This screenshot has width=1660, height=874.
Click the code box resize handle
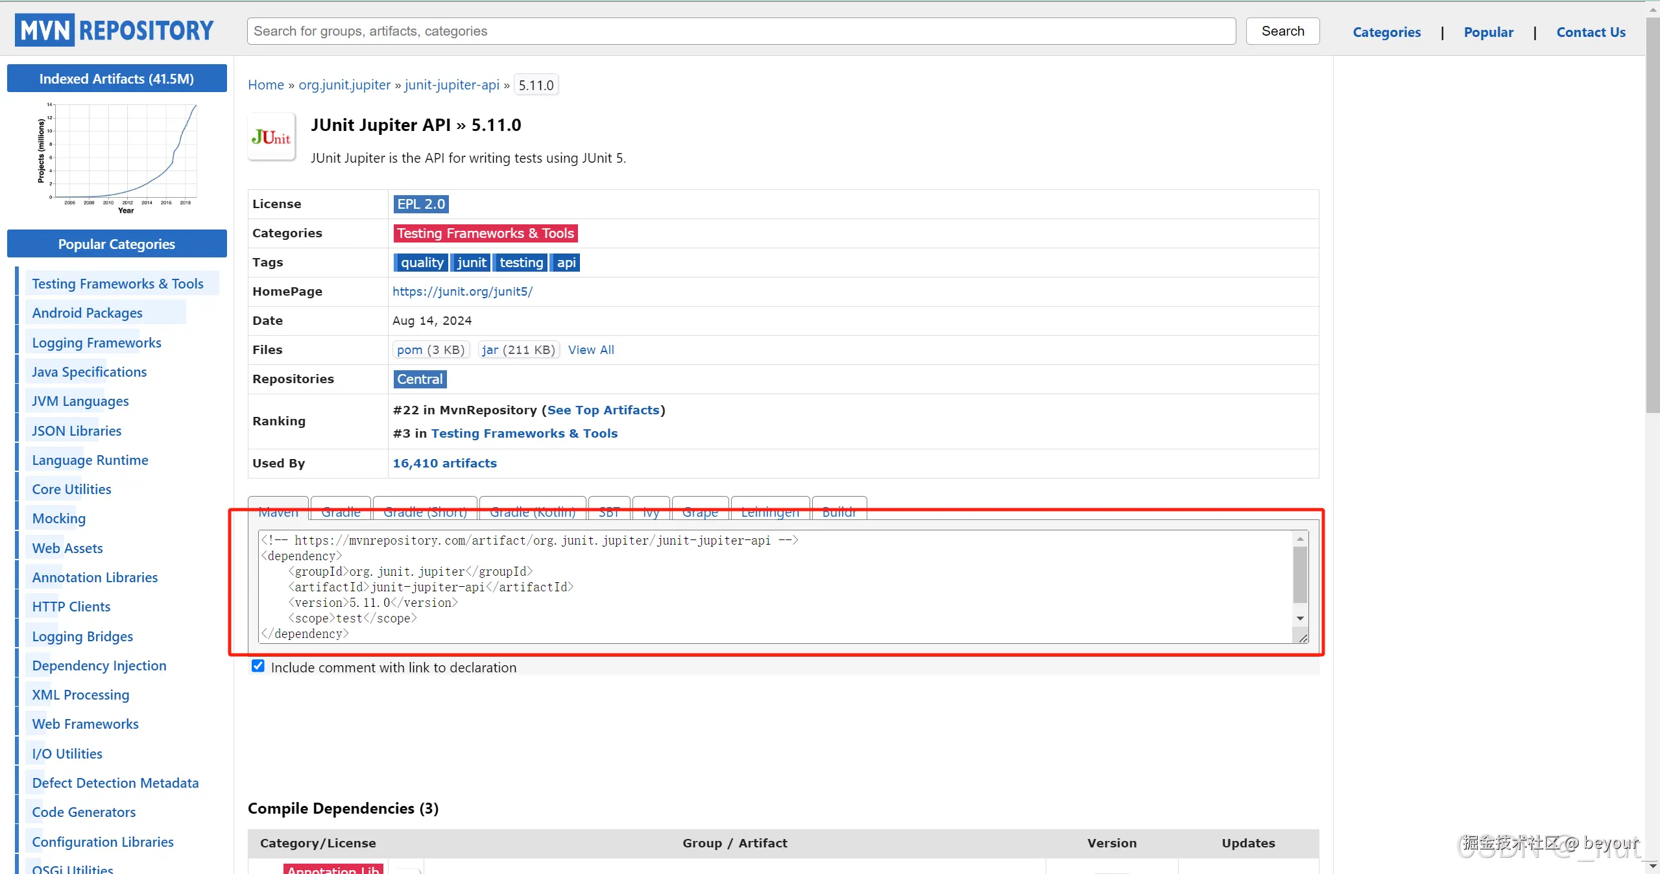click(x=1303, y=638)
